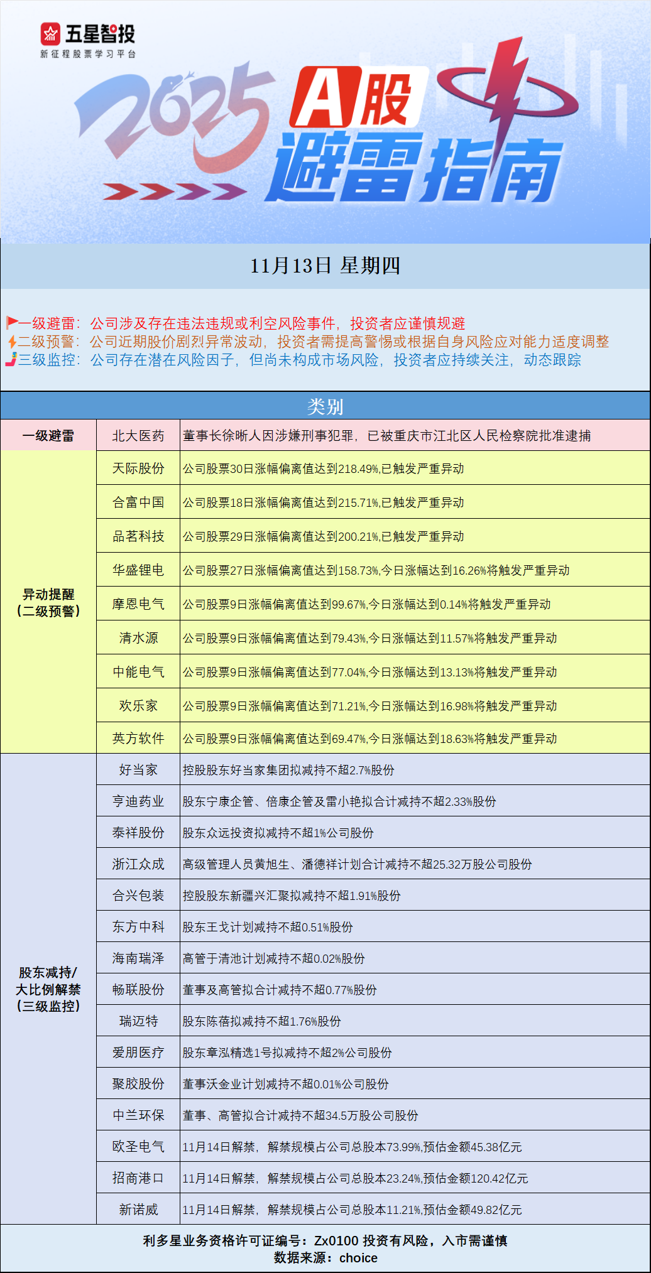Viewport: 651px width, 1273px height.
Task: Click the 预估金额49.82亿元 unlock description
Action: [x=352, y=1210]
